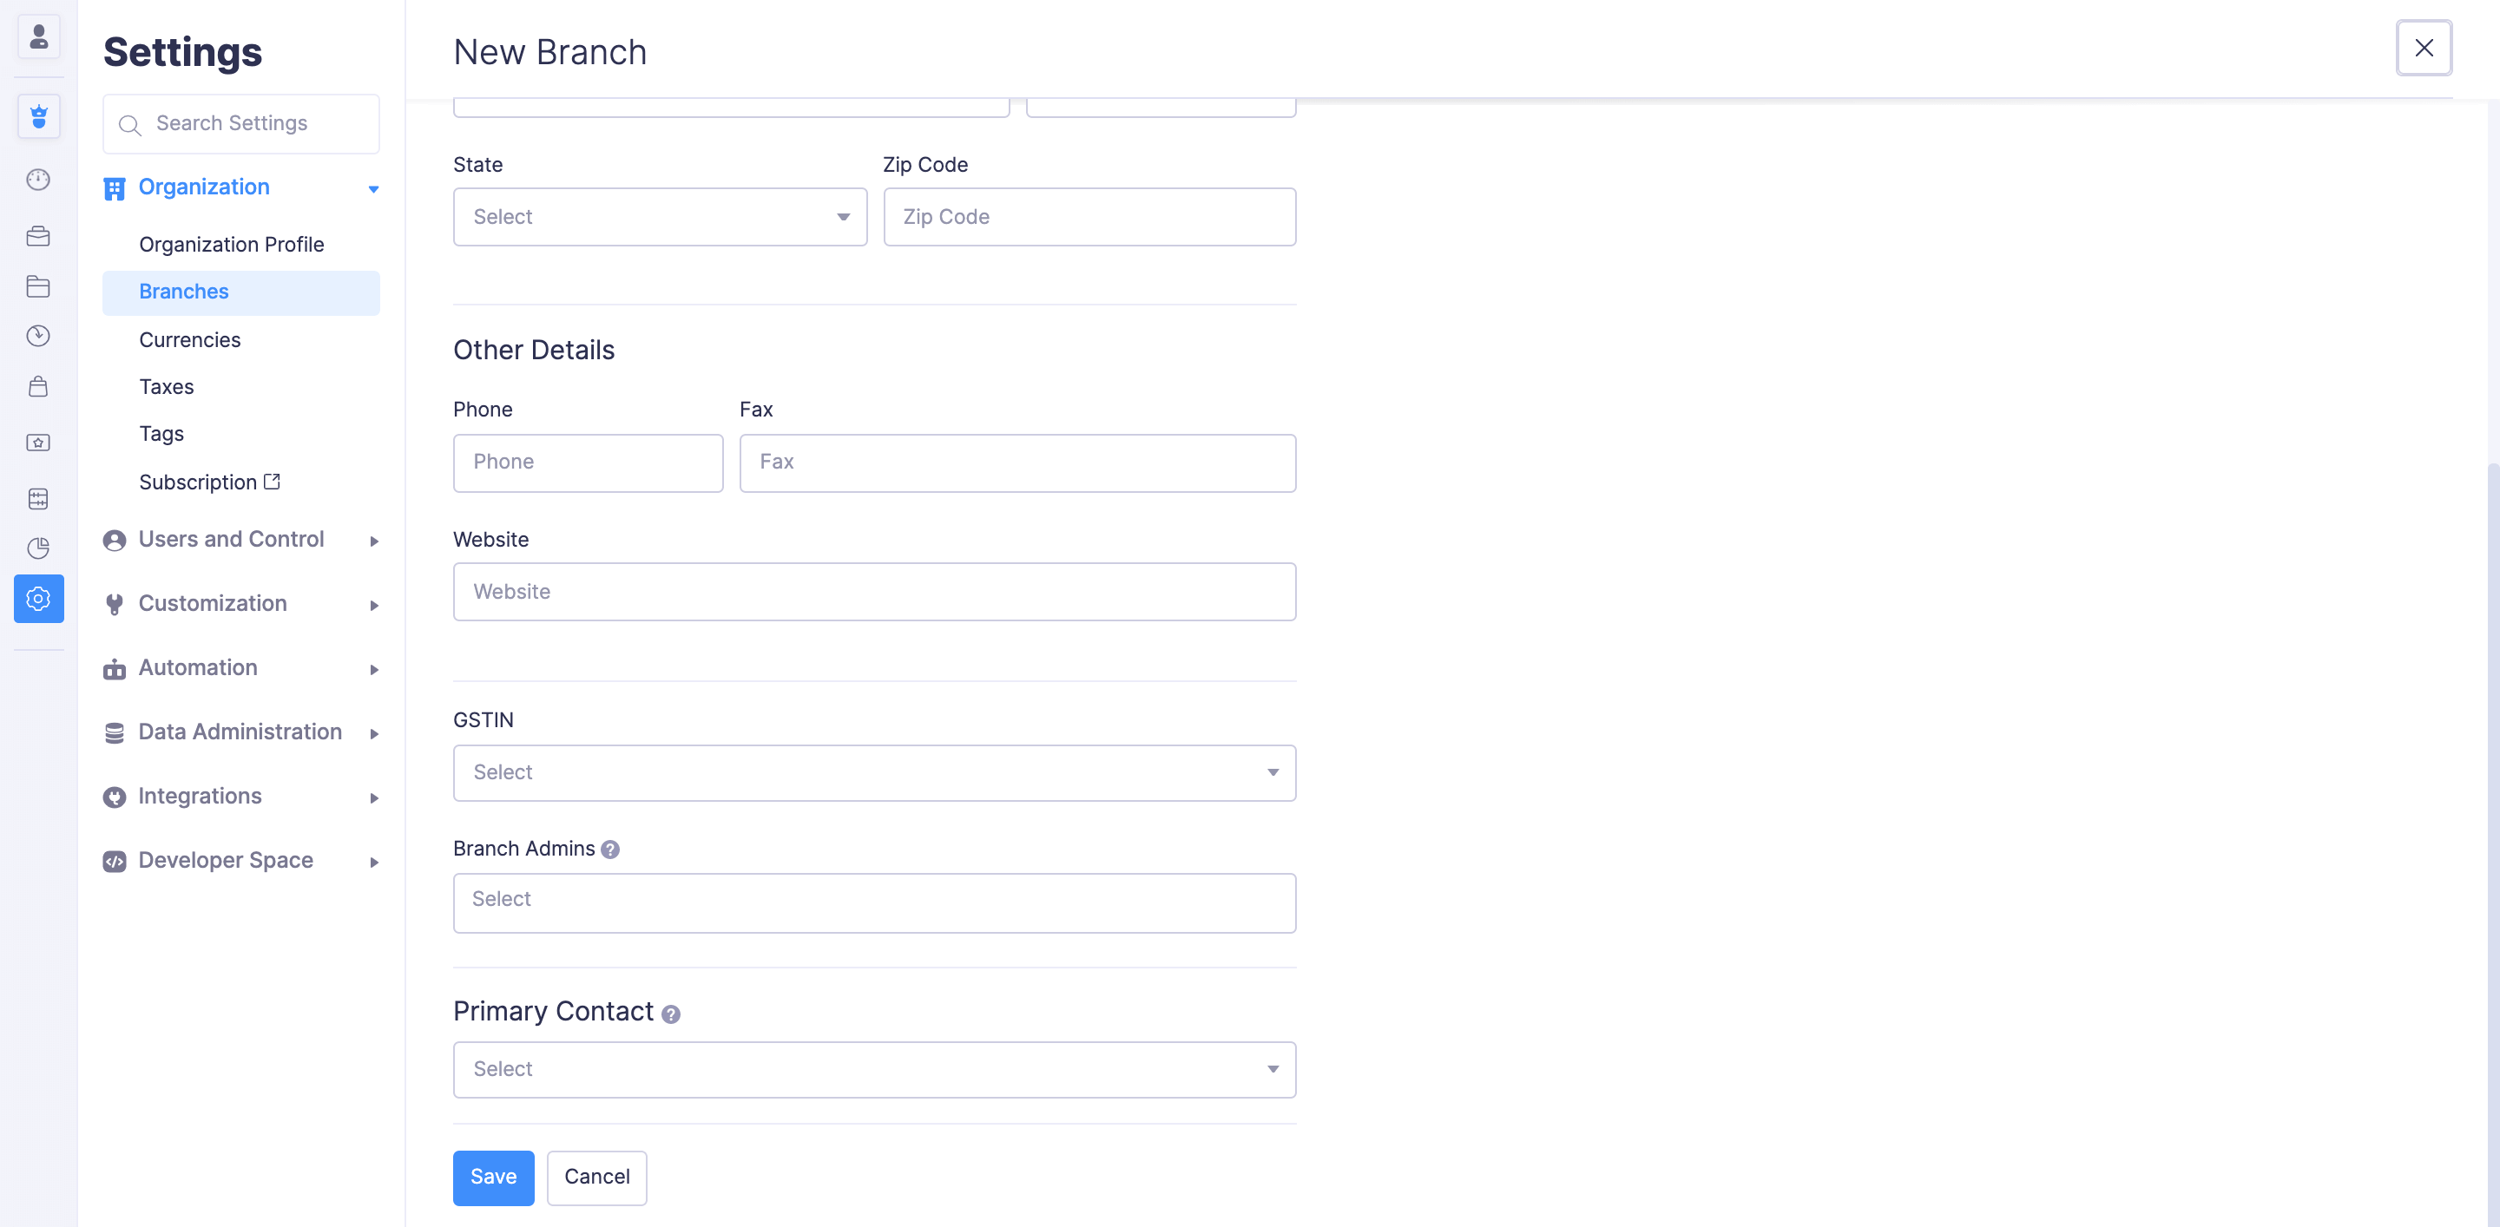Viewport: 2500px width, 1227px height.
Task: Click into the Website input field
Action: [873, 591]
